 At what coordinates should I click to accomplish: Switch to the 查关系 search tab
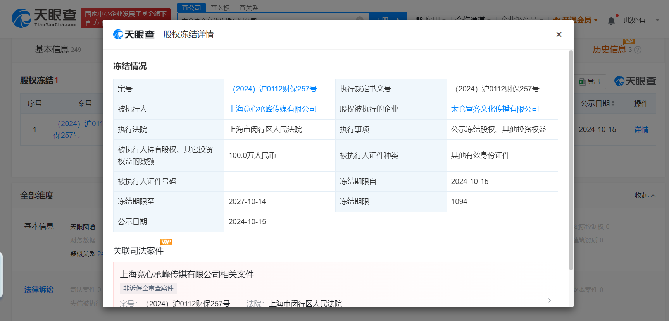(249, 8)
